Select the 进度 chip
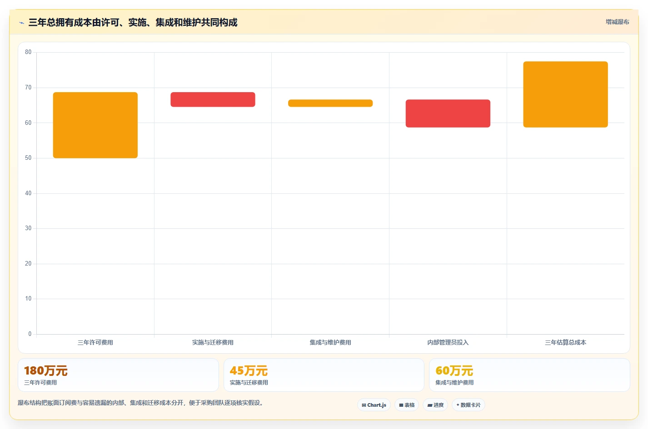 click(435, 405)
